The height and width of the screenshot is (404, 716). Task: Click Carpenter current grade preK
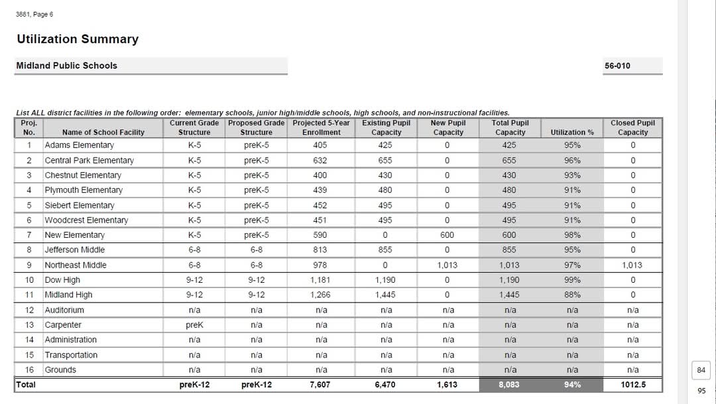pyautogui.click(x=194, y=325)
